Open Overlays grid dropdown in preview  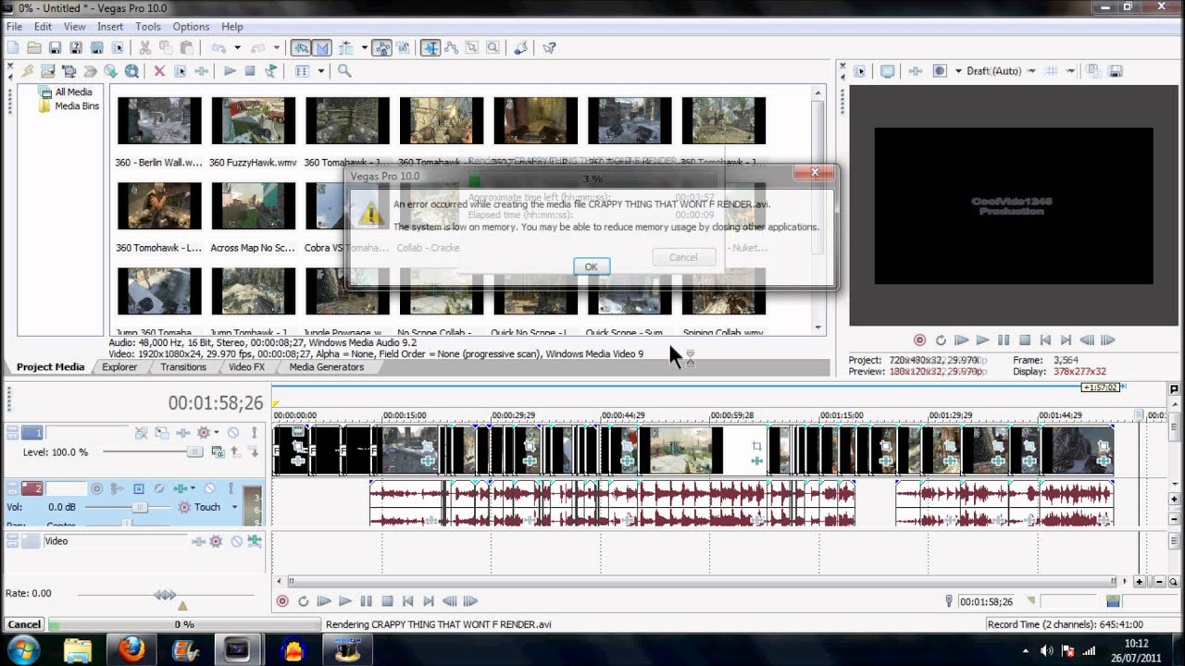tap(1070, 70)
